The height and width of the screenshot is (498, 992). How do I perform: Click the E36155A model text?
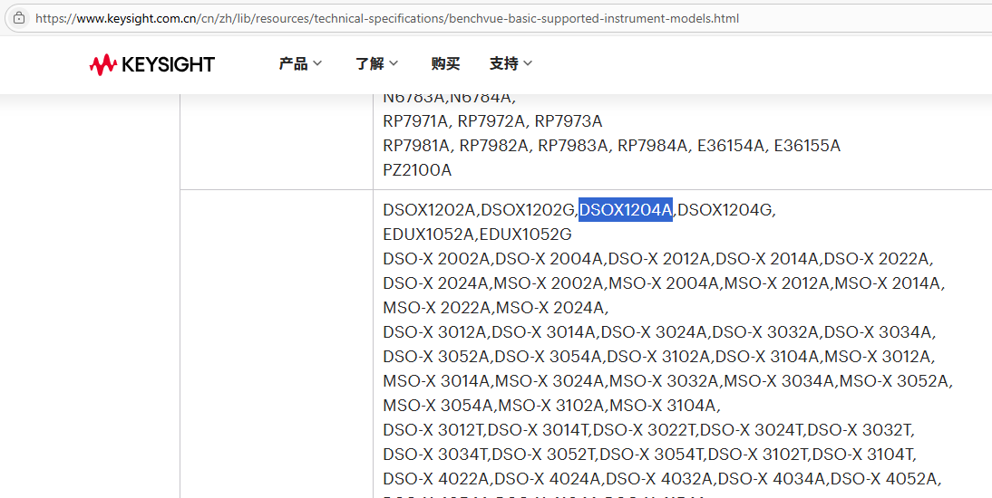tap(807, 146)
